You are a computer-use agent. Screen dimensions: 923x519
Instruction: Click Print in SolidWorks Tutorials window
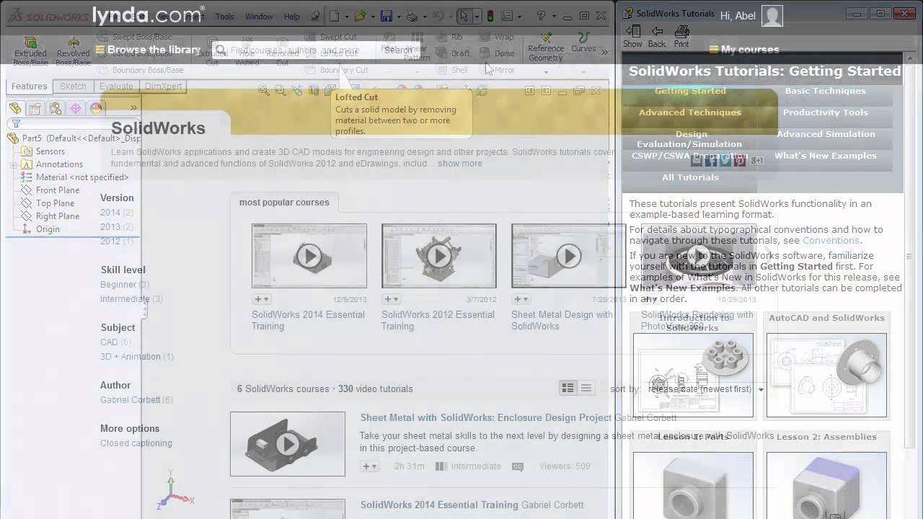tap(681, 37)
